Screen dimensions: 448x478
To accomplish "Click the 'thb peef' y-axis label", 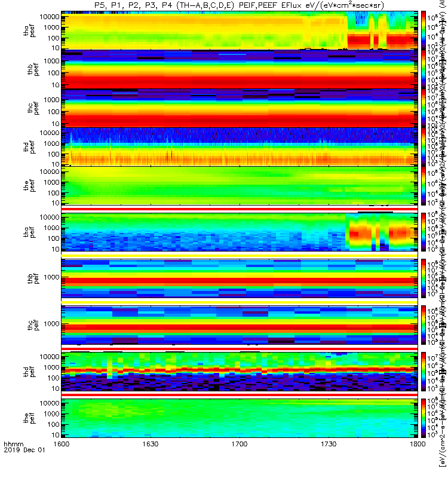I will 33,69.
